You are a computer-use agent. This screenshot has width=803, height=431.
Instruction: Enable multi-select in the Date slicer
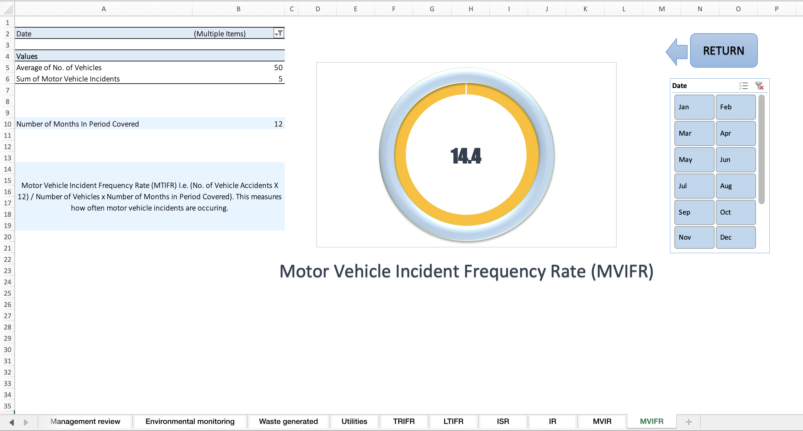click(743, 86)
